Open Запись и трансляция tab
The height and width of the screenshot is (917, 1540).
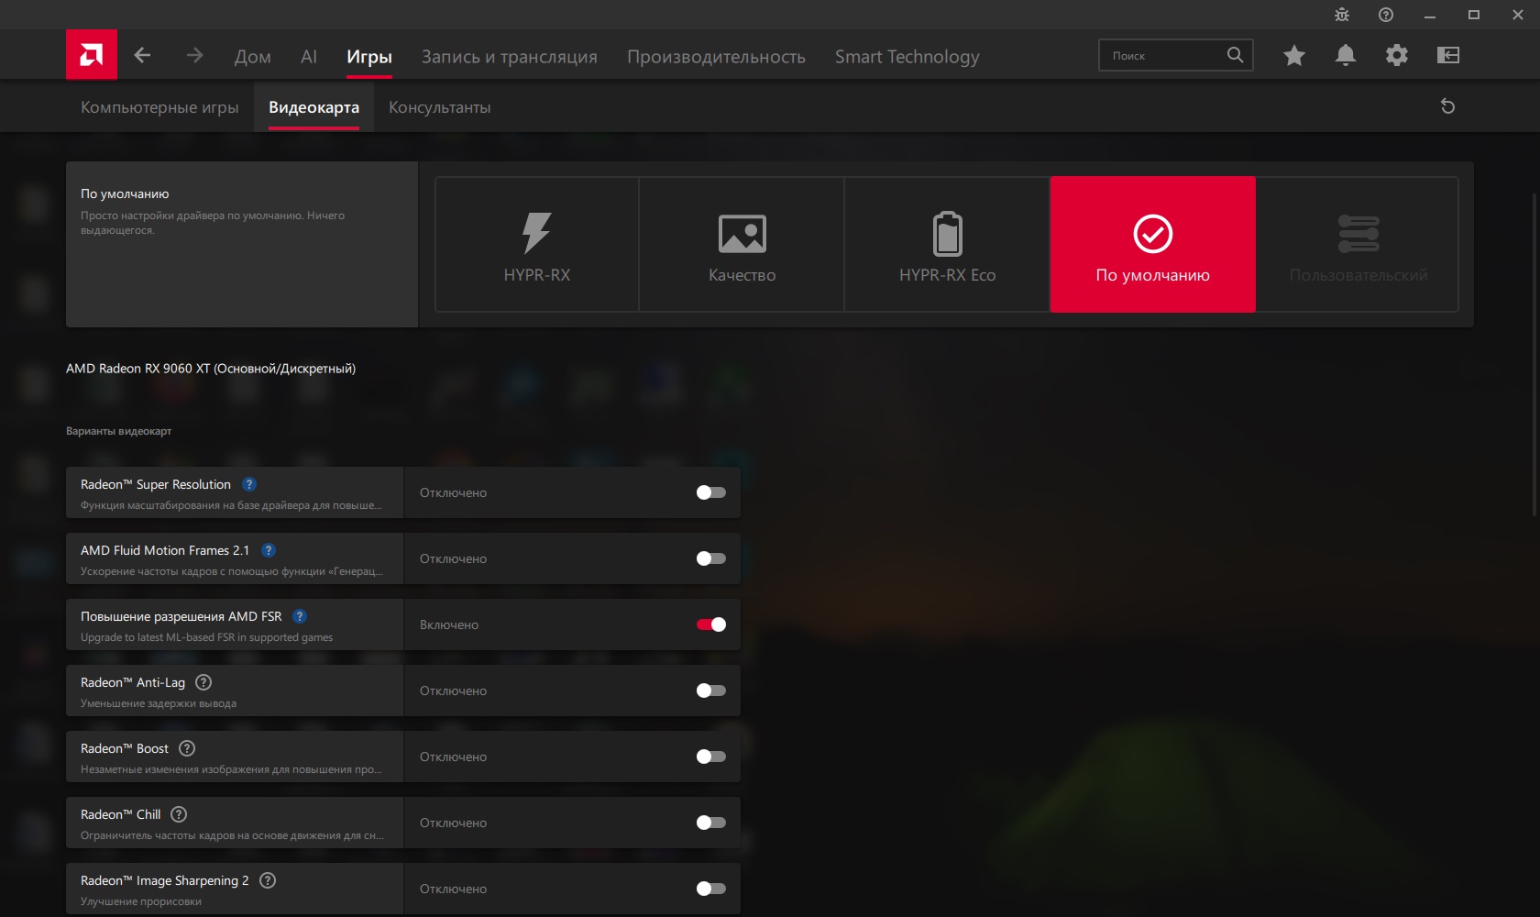[510, 57]
